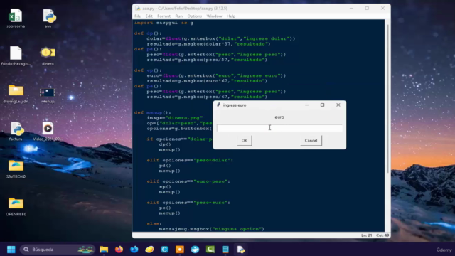The image size is (455, 256).
Task: Click the resultado line with euro*67
Action: tap(207, 81)
